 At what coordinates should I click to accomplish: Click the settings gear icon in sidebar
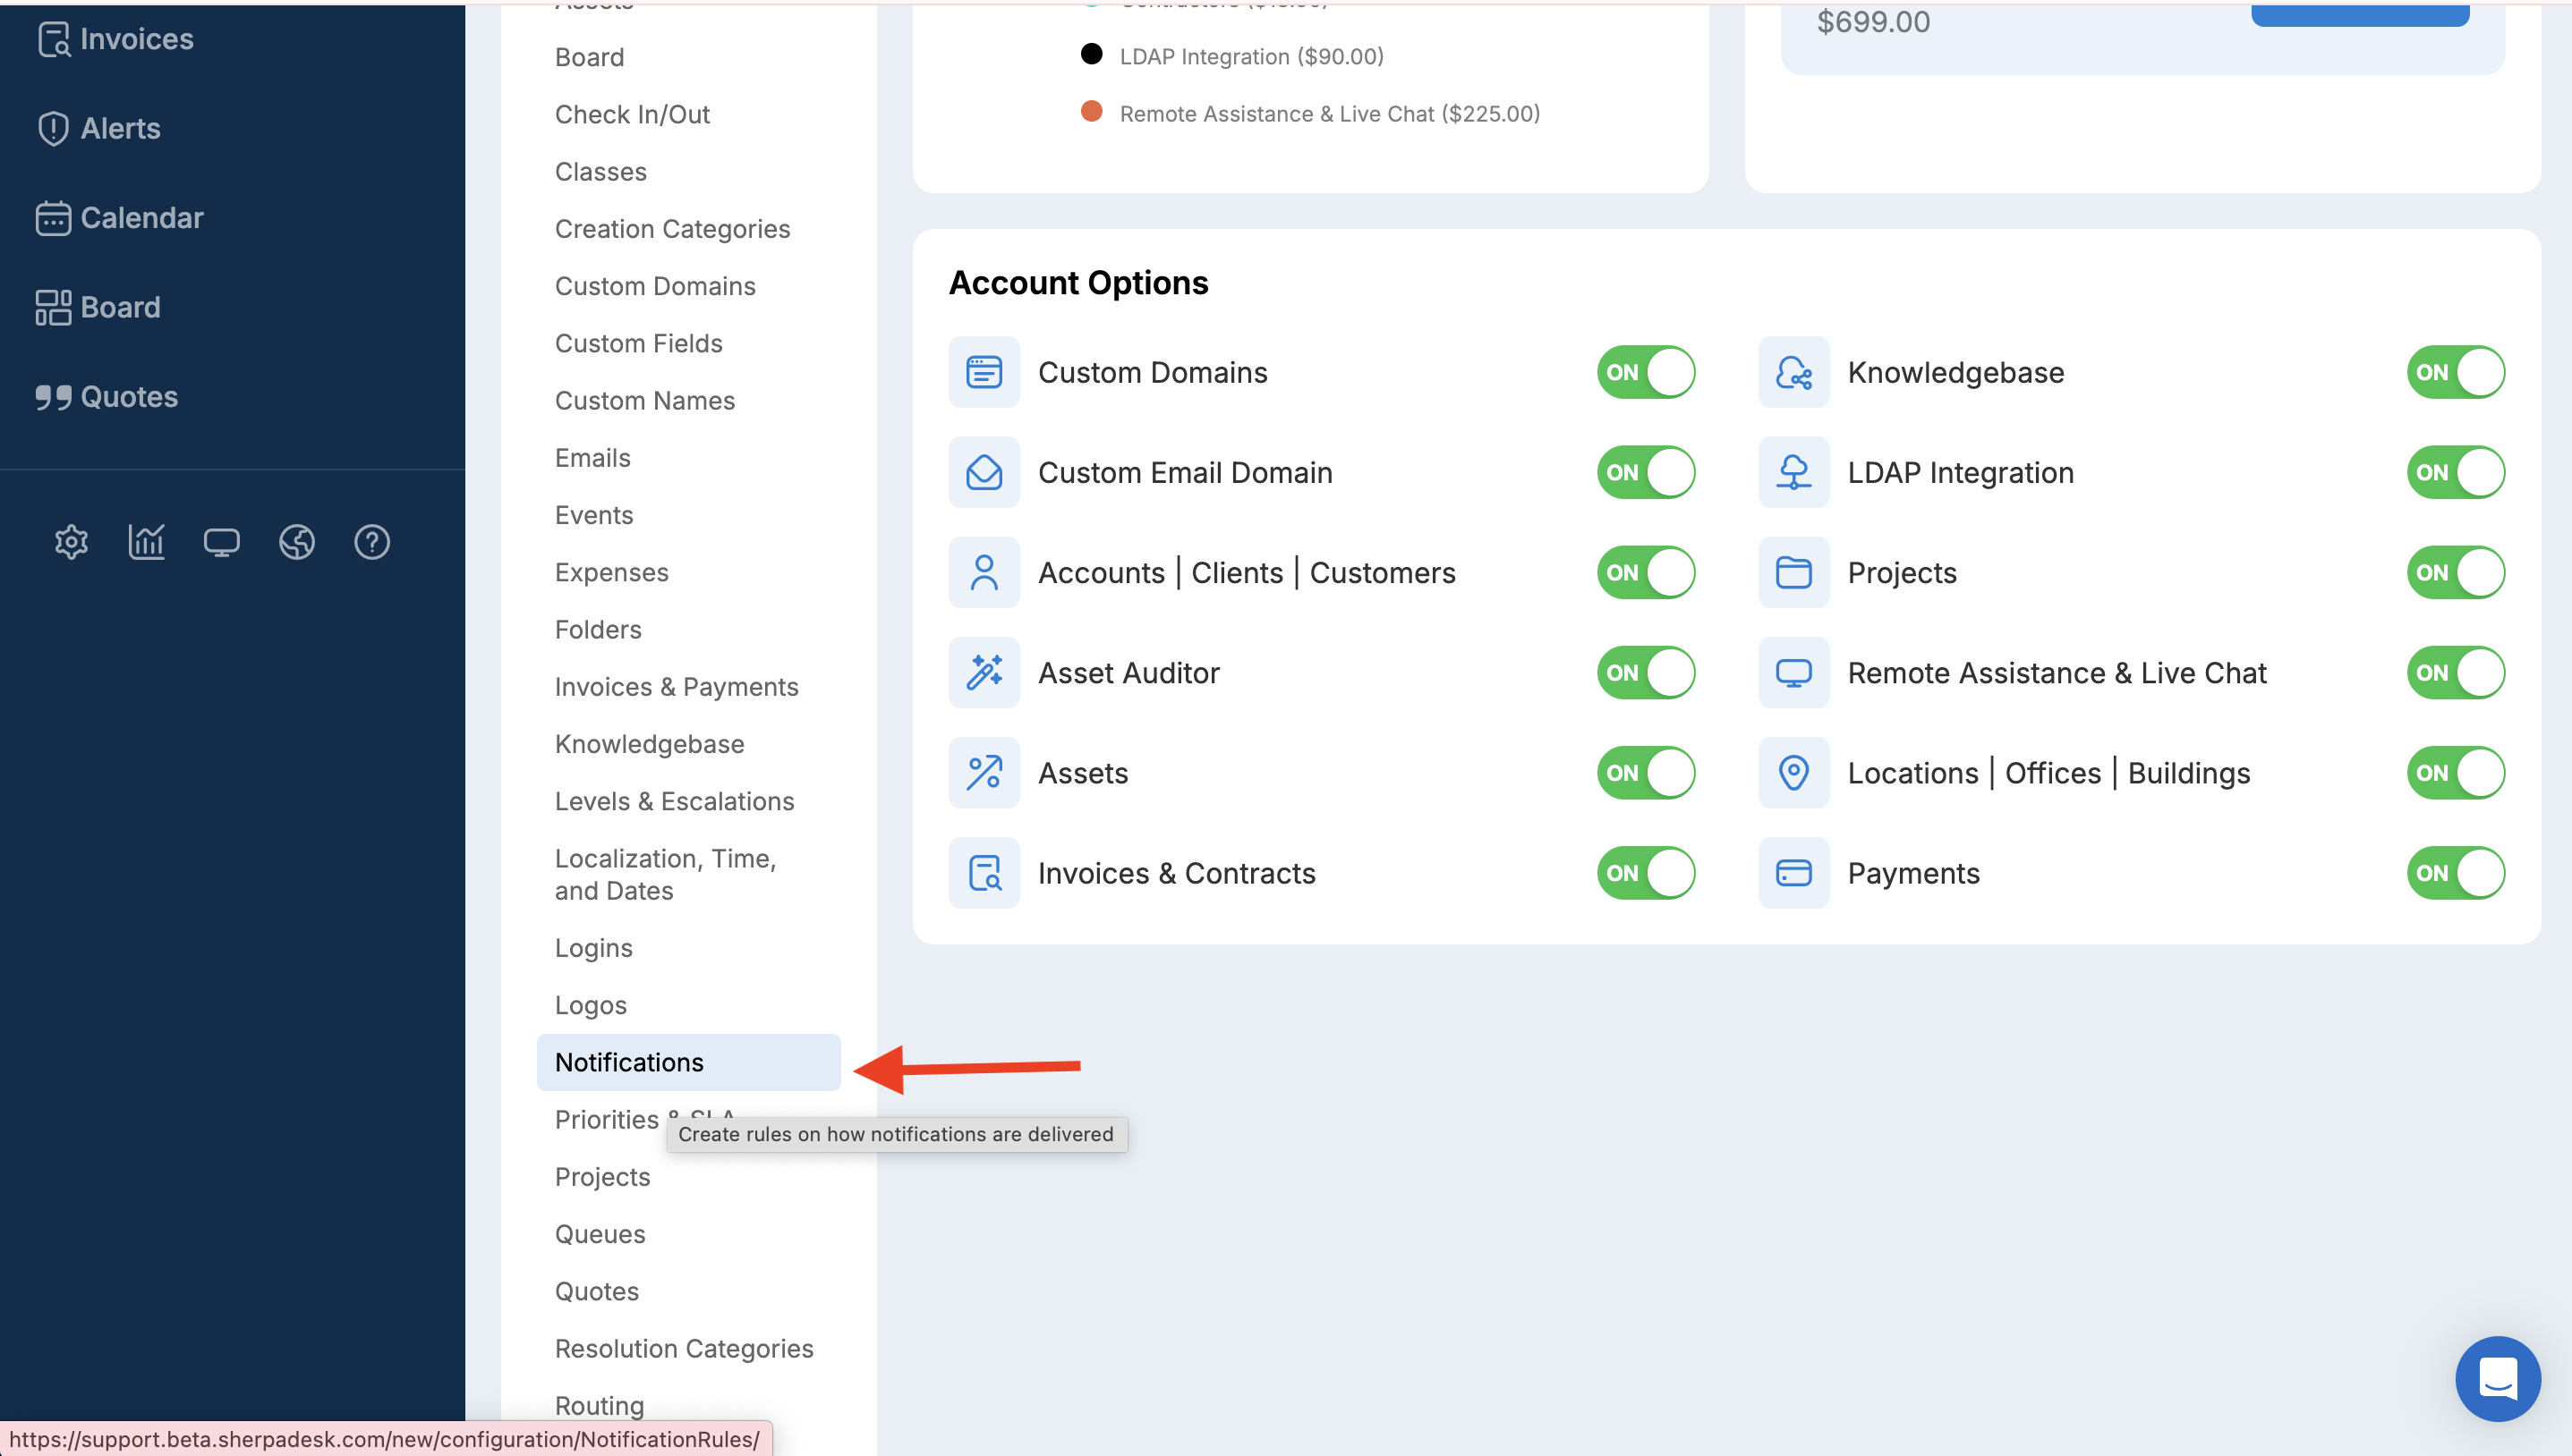tap(71, 542)
